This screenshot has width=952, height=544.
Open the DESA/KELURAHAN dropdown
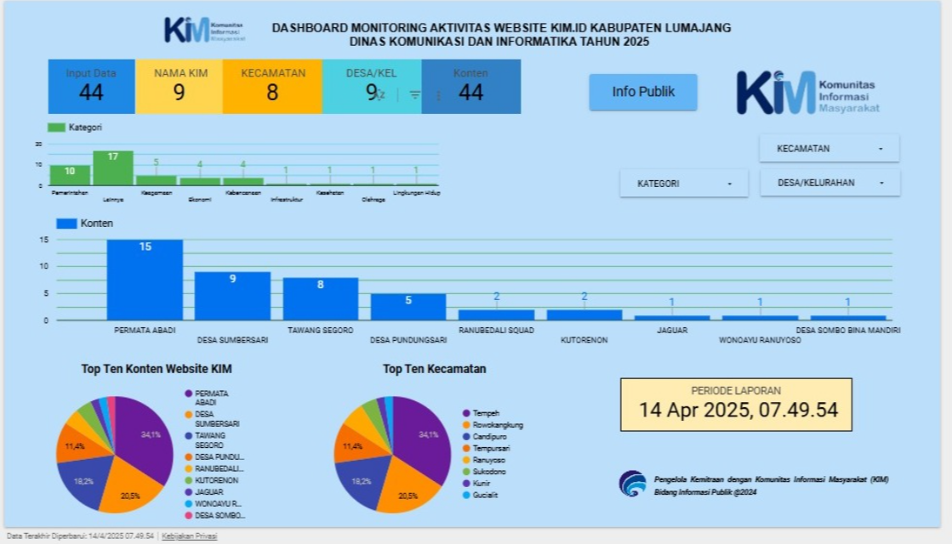click(x=829, y=183)
